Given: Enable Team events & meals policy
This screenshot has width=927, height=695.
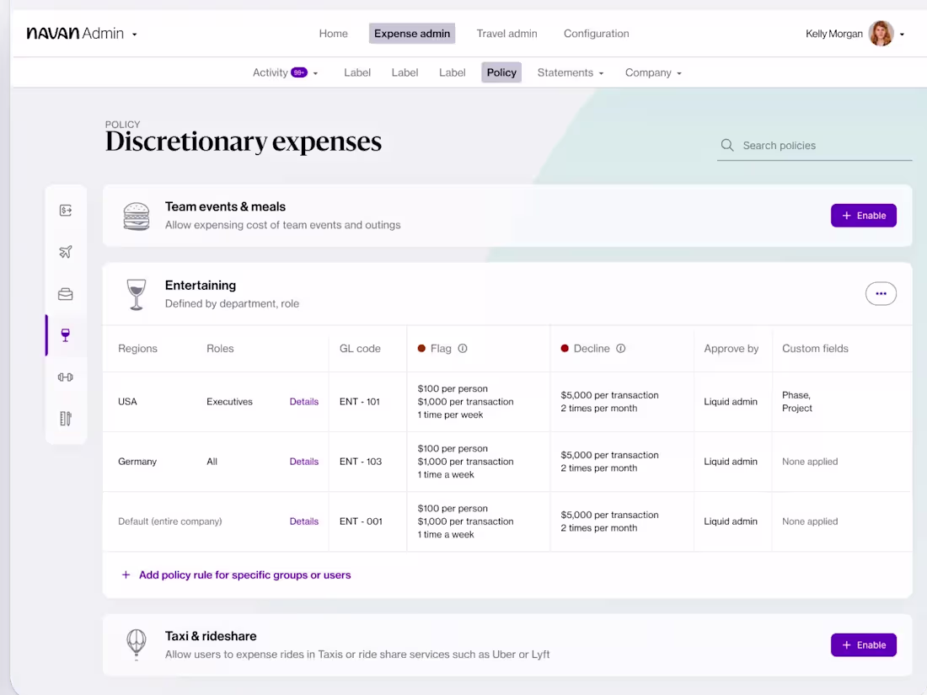Looking at the screenshot, I should [863, 216].
